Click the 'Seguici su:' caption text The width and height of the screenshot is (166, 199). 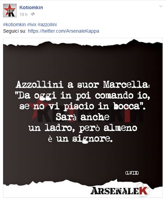[x=15, y=31]
